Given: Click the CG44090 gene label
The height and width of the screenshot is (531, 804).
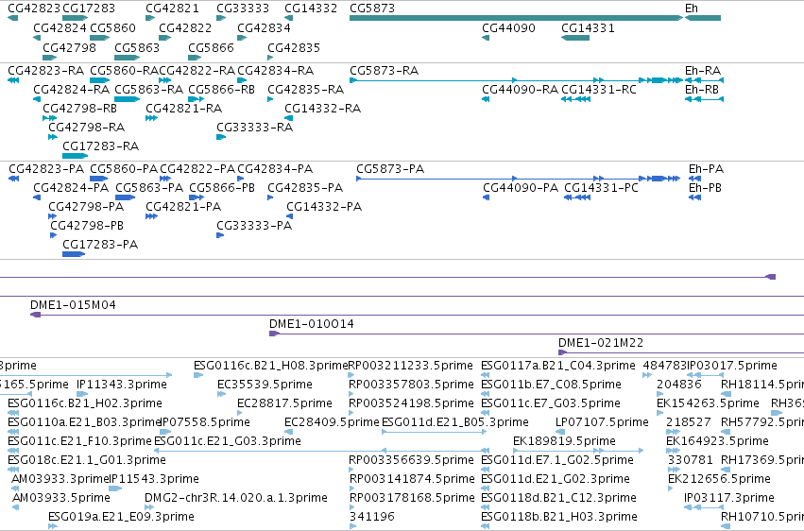Looking at the screenshot, I should click(508, 28).
